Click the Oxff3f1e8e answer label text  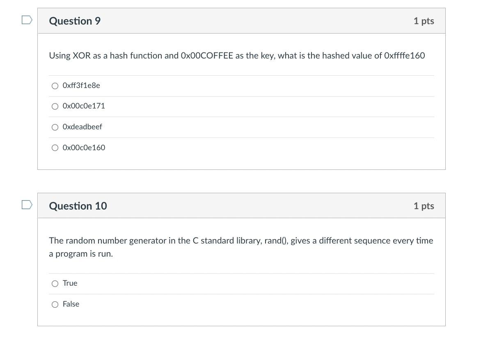pos(80,86)
